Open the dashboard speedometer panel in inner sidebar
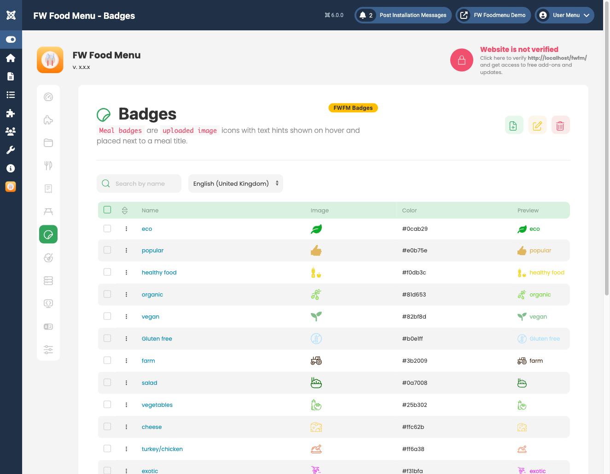 pyautogui.click(x=48, y=97)
